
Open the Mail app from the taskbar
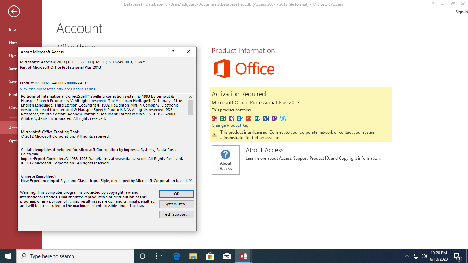coord(226,256)
